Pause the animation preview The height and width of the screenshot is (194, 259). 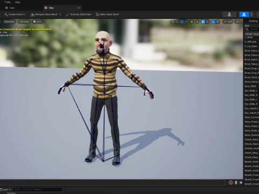(x=236, y=183)
